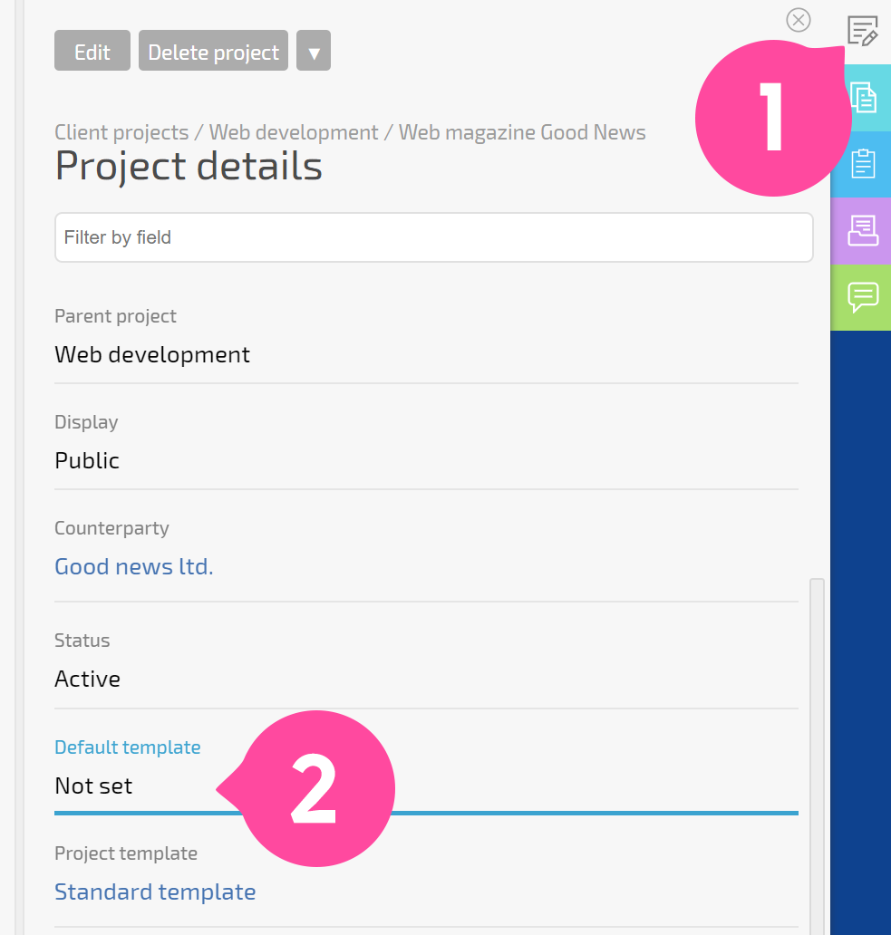Image resolution: width=891 pixels, height=935 pixels.
Task: Close the project details panel
Action: coord(798,20)
